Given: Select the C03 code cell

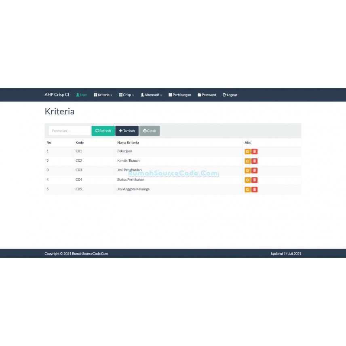Looking at the screenshot, I should pos(95,170).
